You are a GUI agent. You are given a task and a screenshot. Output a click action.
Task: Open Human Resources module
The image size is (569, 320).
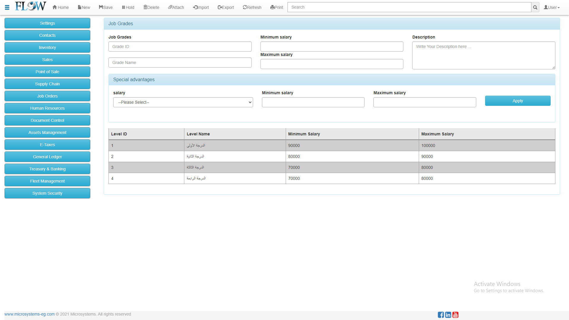pyautogui.click(x=47, y=108)
